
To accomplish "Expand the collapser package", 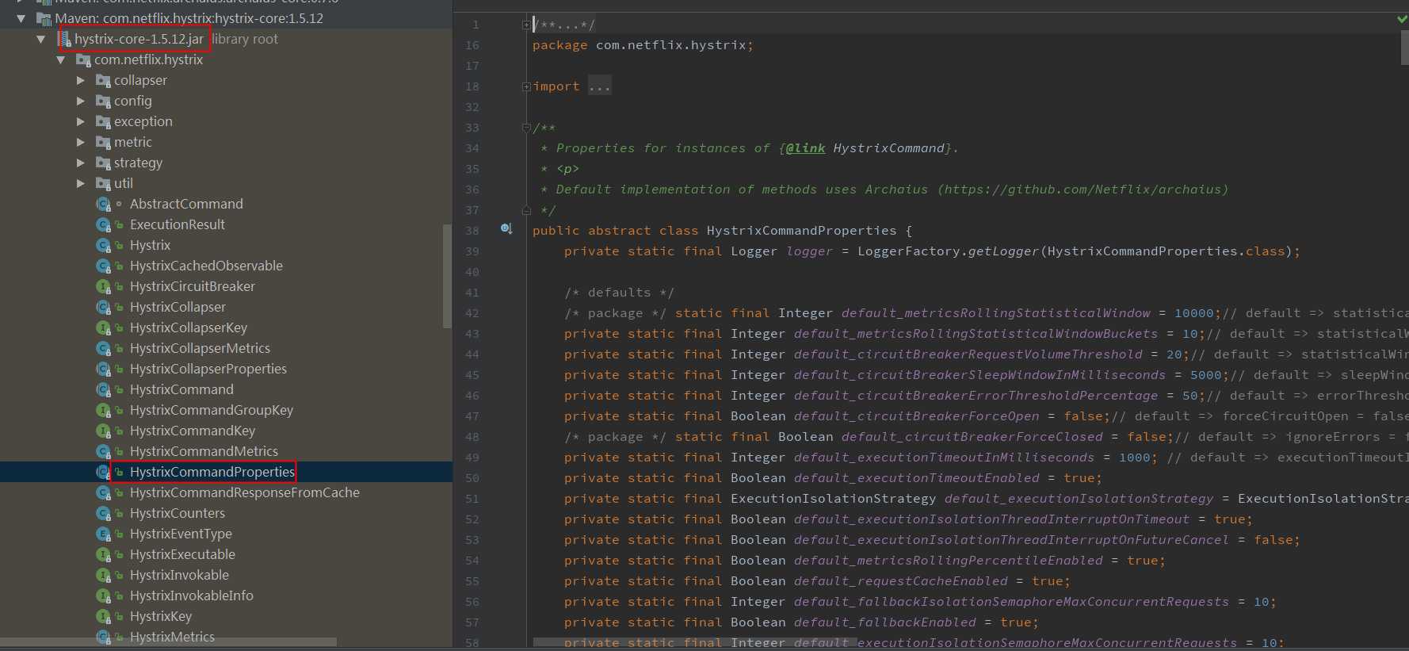I will tap(81, 80).
